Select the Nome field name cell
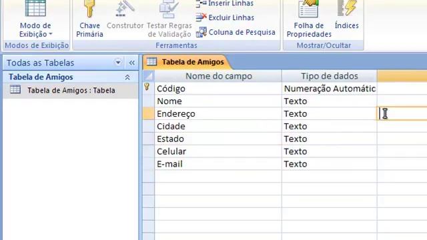 click(x=218, y=101)
